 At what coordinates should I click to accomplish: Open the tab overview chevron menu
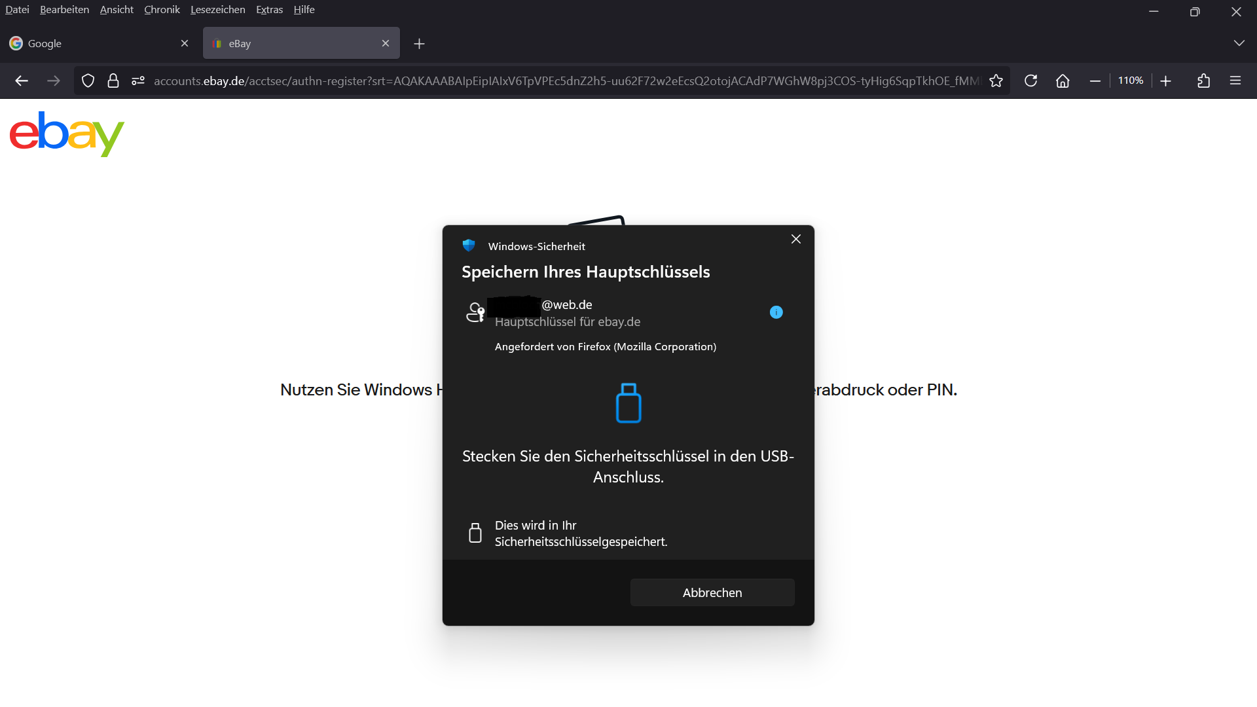[x=1239, y=43]
